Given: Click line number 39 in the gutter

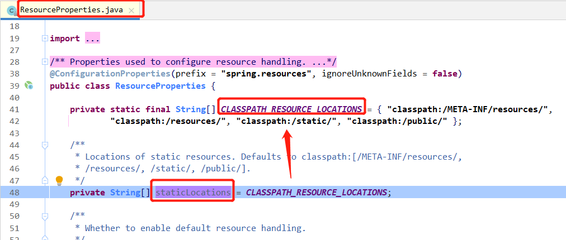Looking at the screenshot, I should coord(15,86).
